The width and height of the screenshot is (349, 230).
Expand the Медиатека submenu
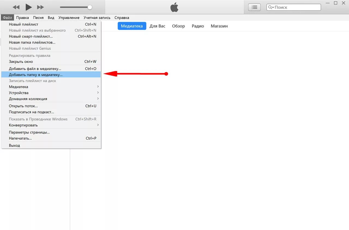tap(19, 87)
